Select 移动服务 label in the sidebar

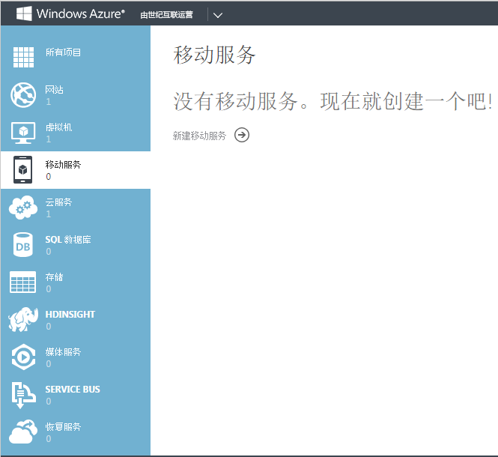point(63,165)
